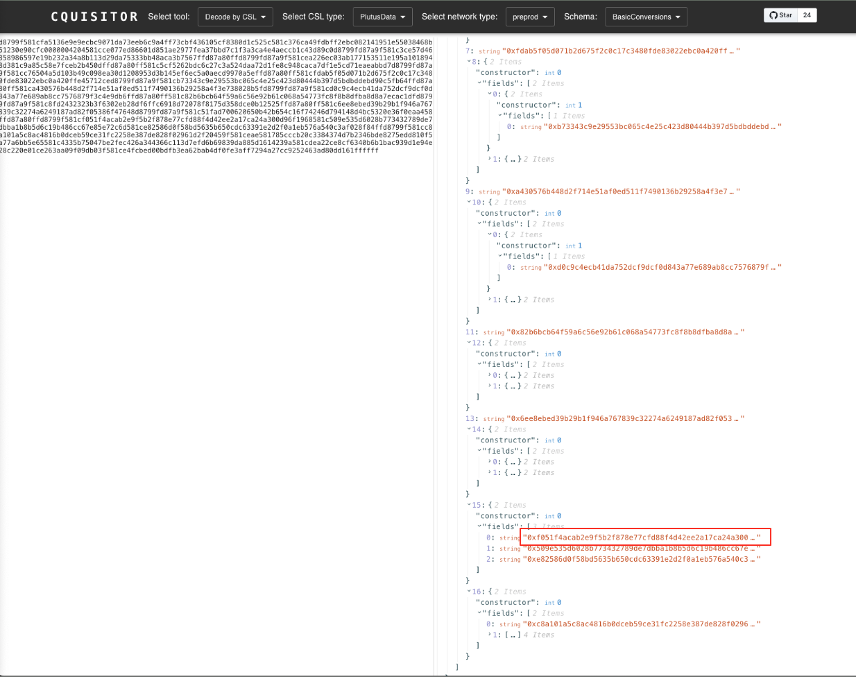Collapse tree node 14 with chevron
This screenshot has width=856, height=679.
pos(470,429)
